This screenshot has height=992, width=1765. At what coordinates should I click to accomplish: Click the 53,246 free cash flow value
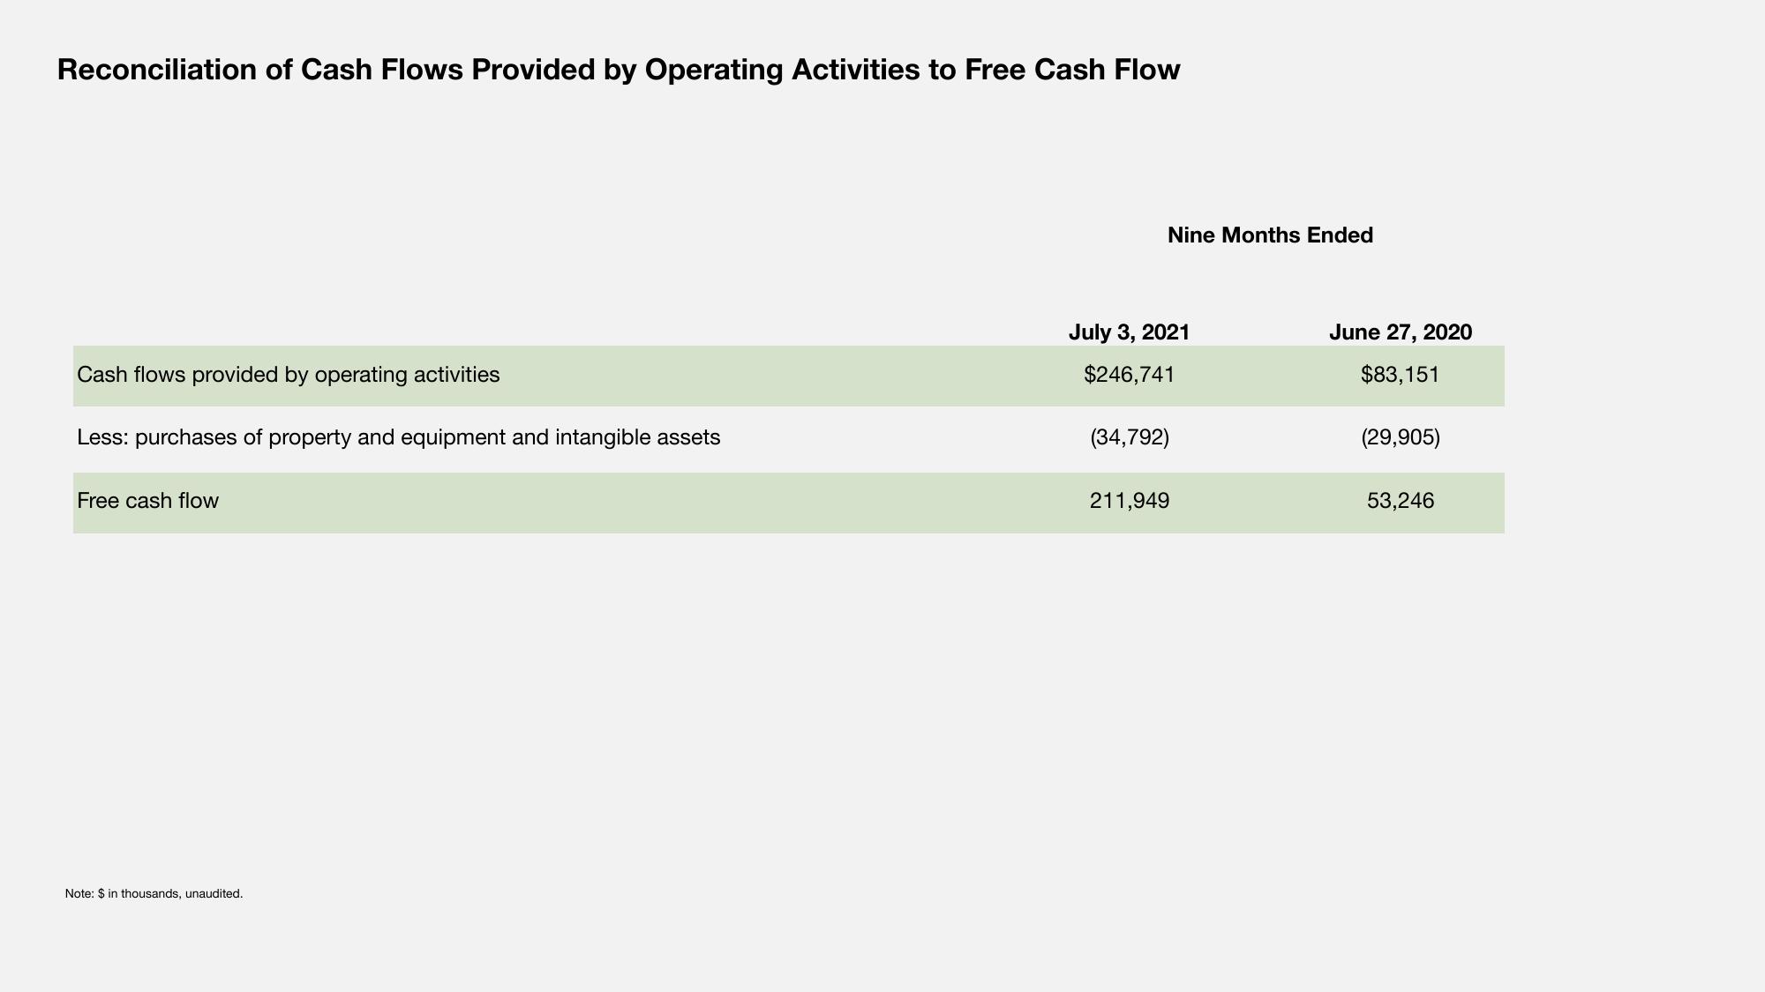tap(1400, 501)
